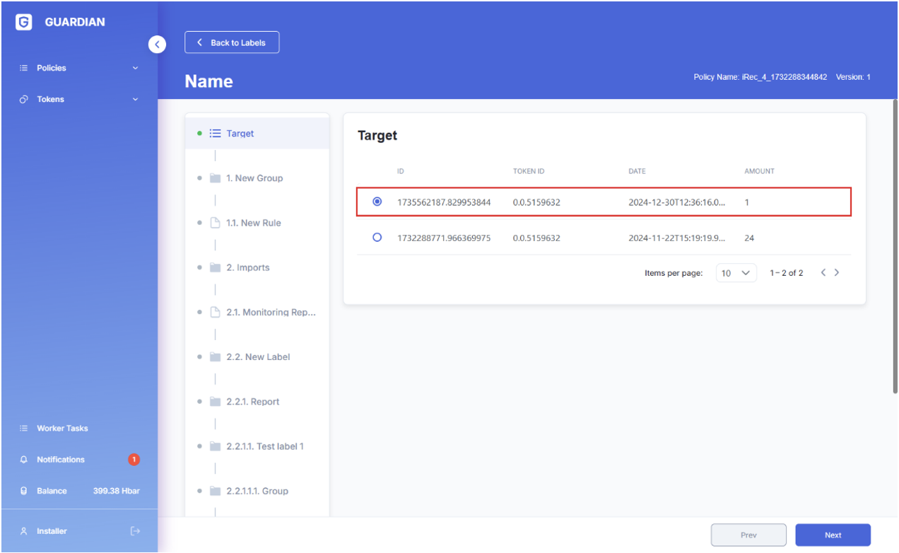Open the items per page dropdown
899x553 pixels.
pyautogui.click(x=736, y=273)
